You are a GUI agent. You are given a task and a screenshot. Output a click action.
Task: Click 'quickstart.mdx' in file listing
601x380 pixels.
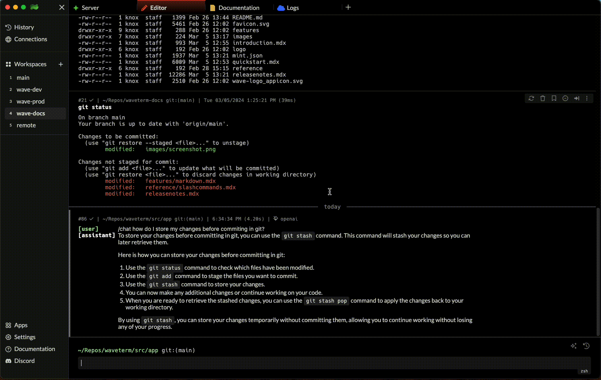click(256, 62)
